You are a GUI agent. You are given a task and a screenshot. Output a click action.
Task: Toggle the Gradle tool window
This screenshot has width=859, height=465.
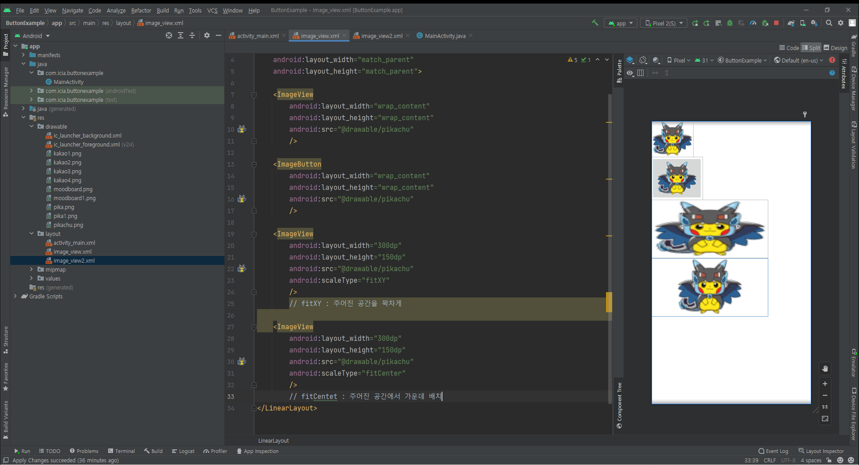[854, 45]
